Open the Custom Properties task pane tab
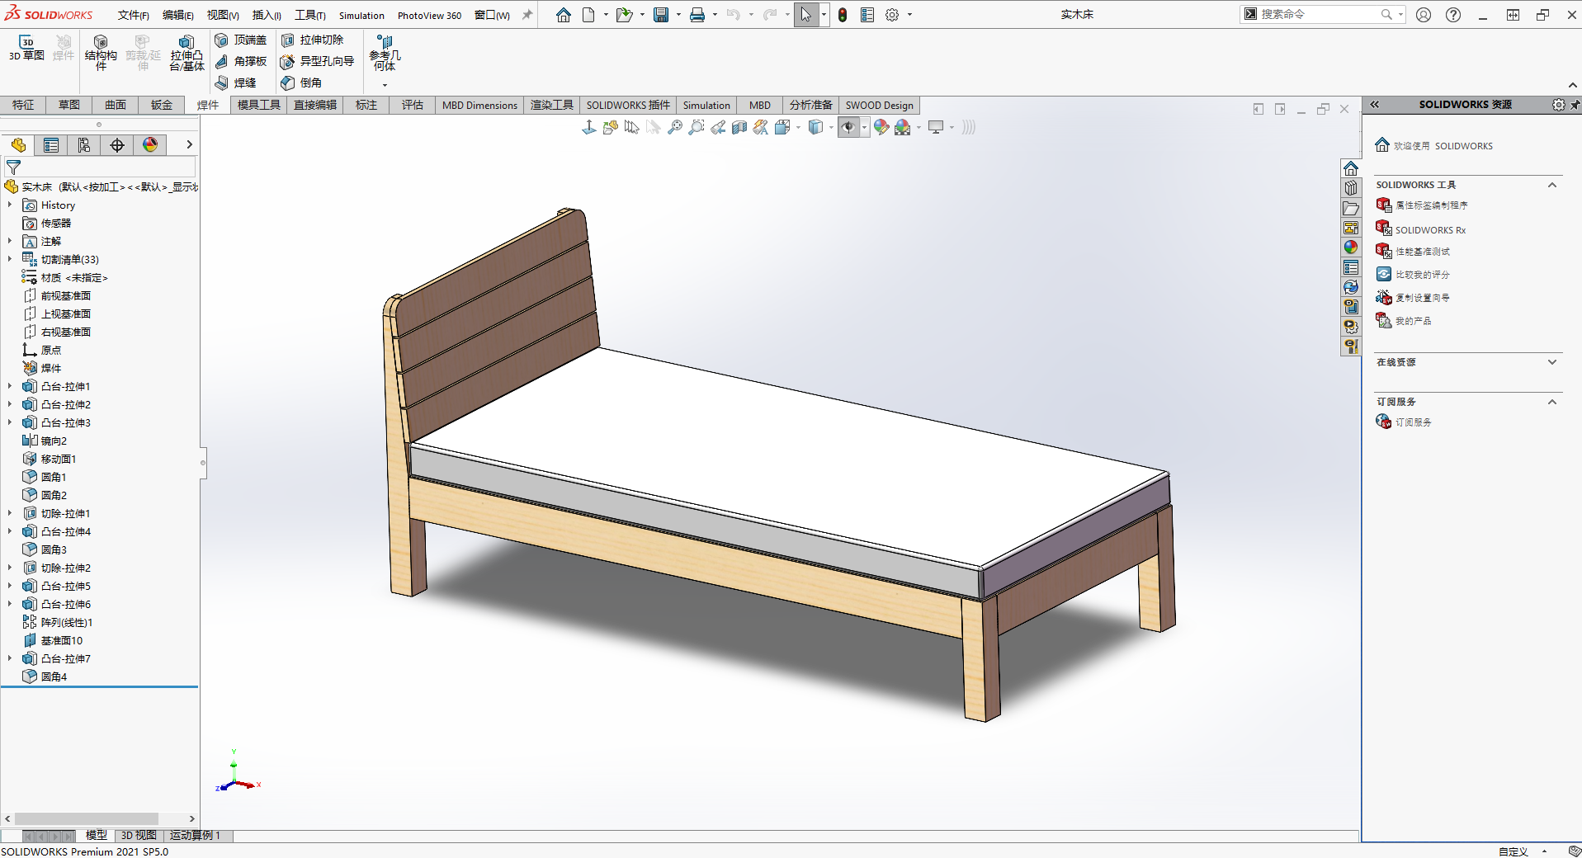The width and height of the screenshot is (1582, 858). (1351, 267)
